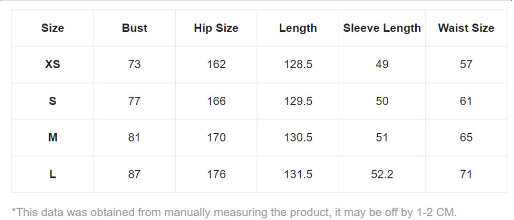
Task: Select the M size row label
Action: [x=53, y=137]
